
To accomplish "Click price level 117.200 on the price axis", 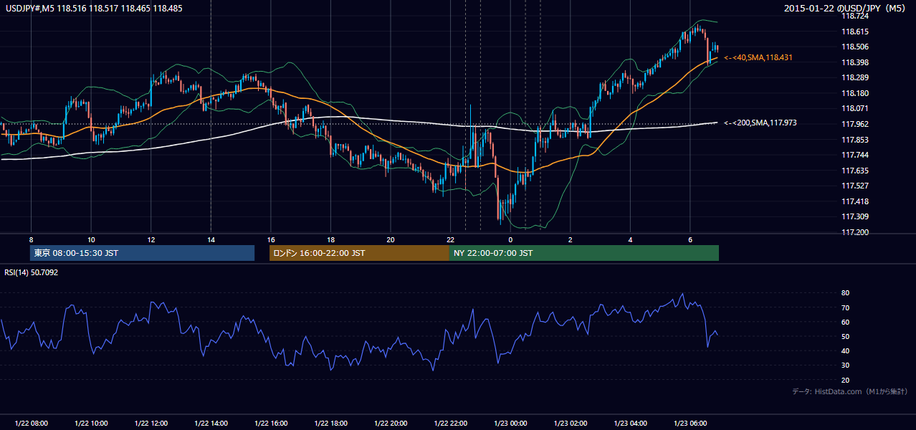I will [854, 232].
